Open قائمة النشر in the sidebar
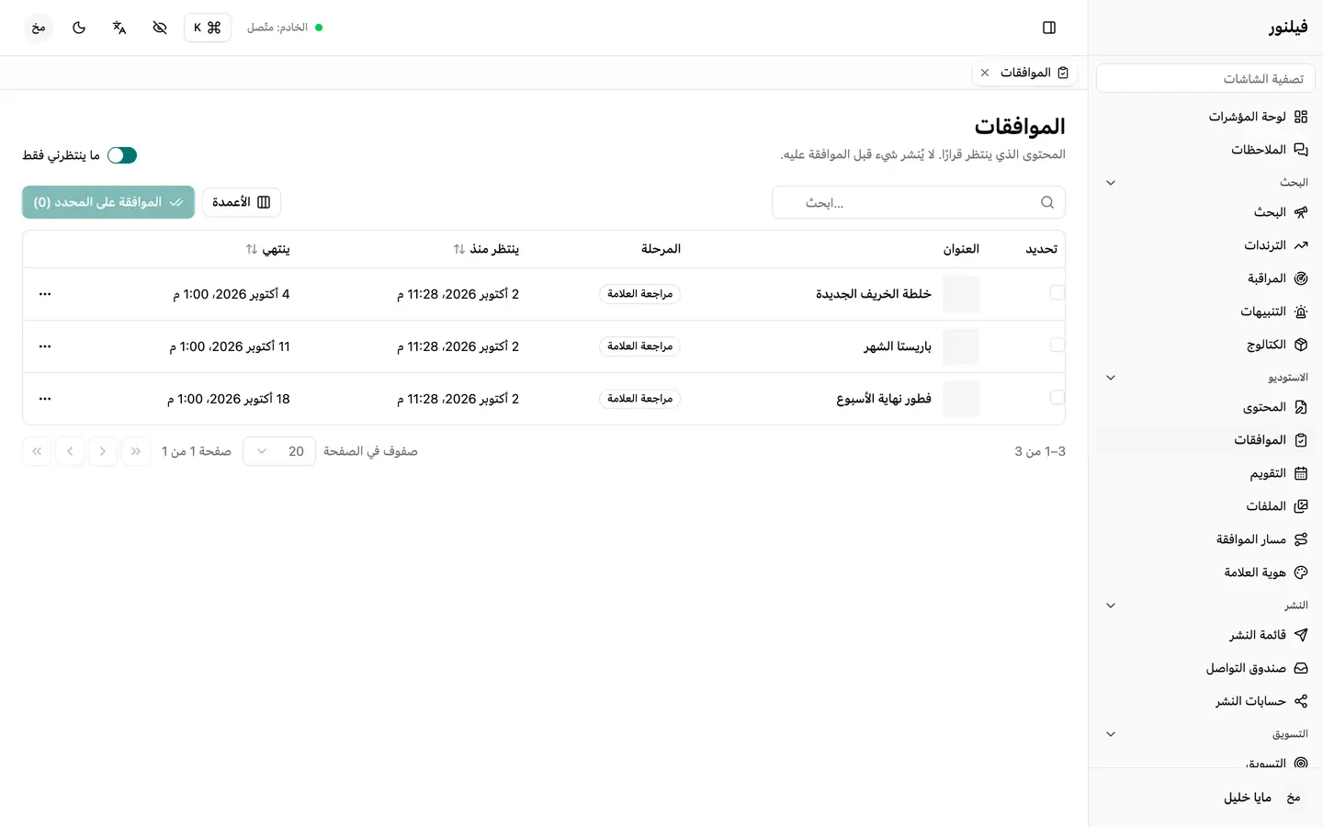 [x=1205, y=635]
